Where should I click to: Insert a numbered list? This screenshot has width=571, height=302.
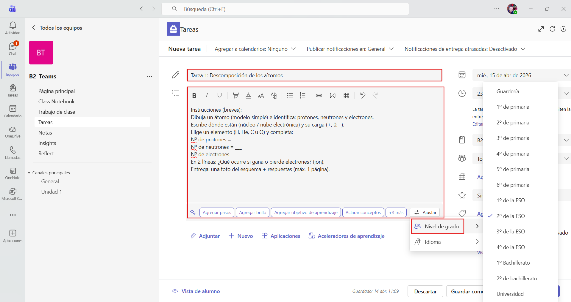pos(302,95)
